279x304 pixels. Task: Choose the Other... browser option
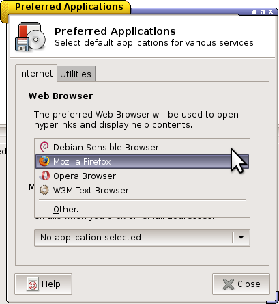(x=142, y=209)
